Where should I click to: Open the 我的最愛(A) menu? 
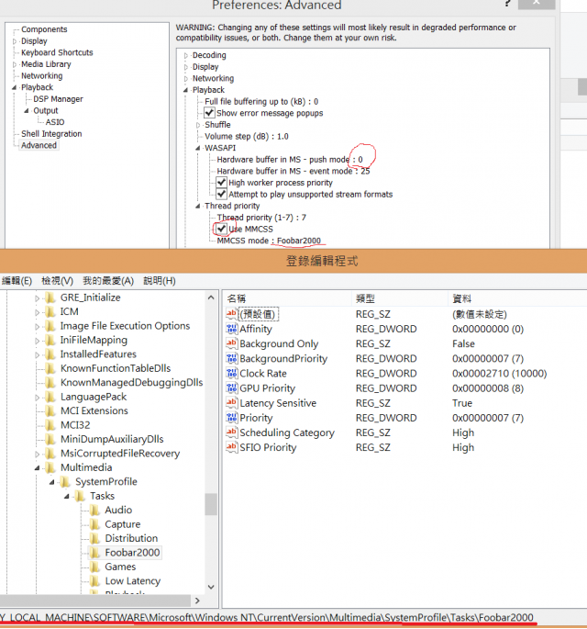pyautogui.click(x=108, y=281)
